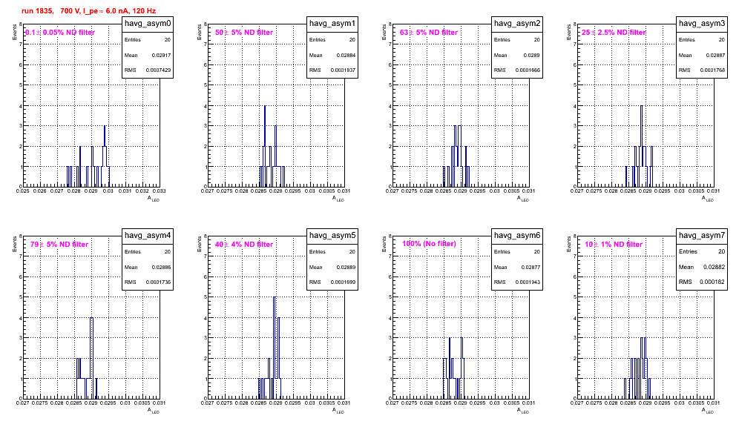Viewport: 739px width, 424px height.
Task: Select the "havg_asym7" histogram name
Action: tap(702, 236)
